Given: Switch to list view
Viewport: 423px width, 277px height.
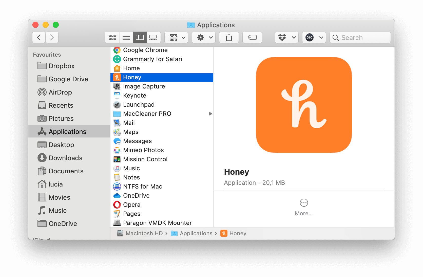Looking at the screenshot, I should (126, 38).
